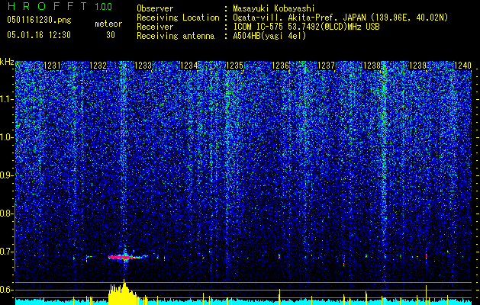Click the 1232 time marker

(x=98, y=66)
